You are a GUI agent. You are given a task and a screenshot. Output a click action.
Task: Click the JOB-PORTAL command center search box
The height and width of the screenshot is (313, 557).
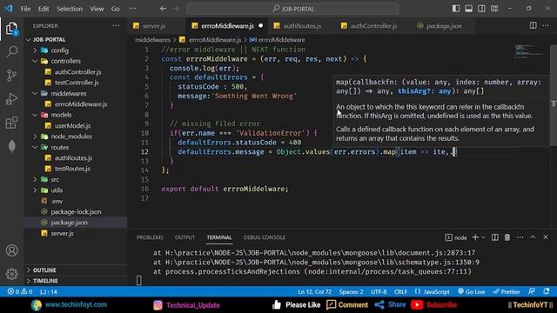point(292,9)
